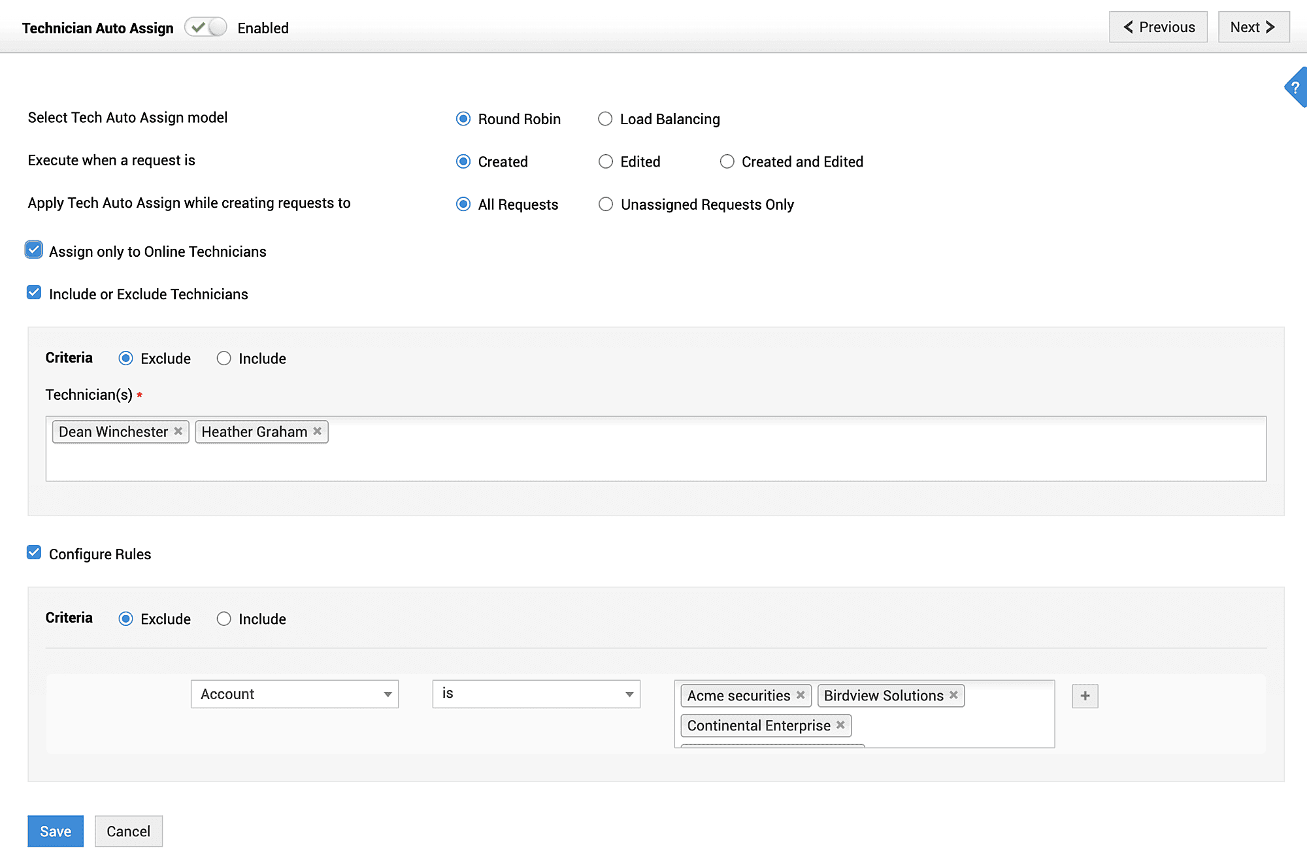Navigate to the Next page
This screenshot has width=1307, height=867.
1252,27
